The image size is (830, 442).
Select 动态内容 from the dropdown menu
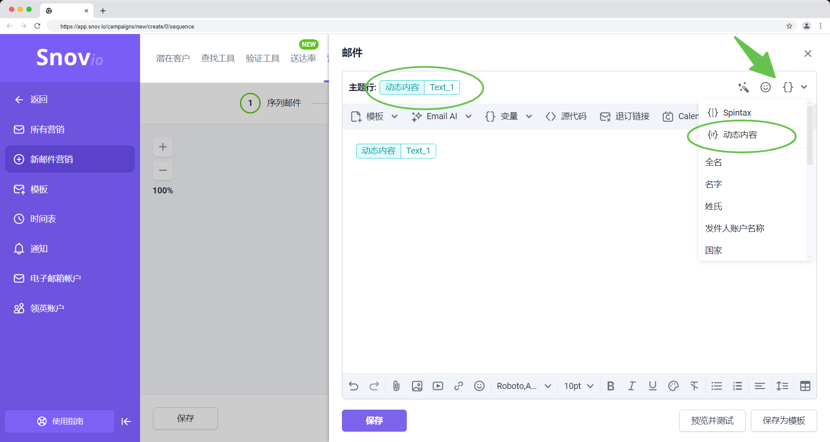pyautogui.click(x=752, y=135)
